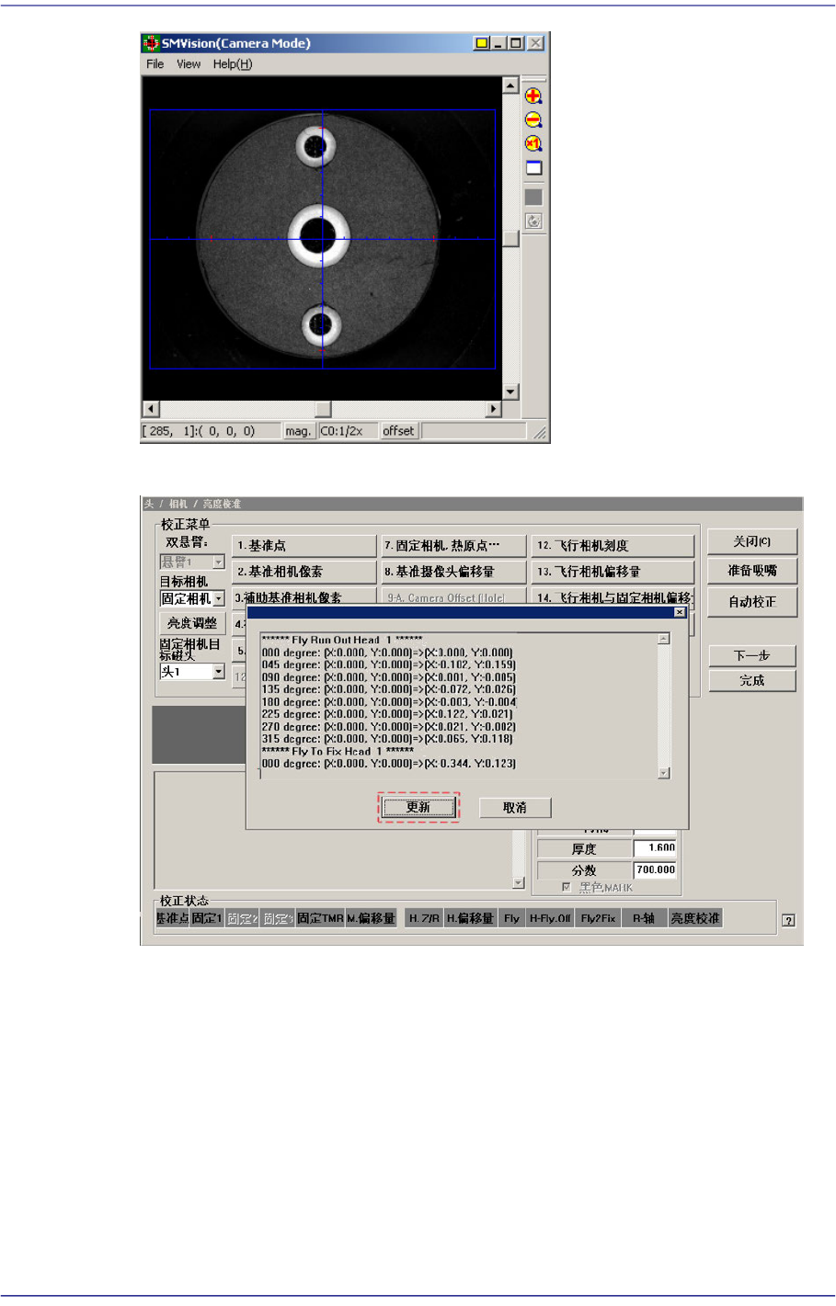Toggle the 黑色MARK checkbox

[x=566, y=887]
